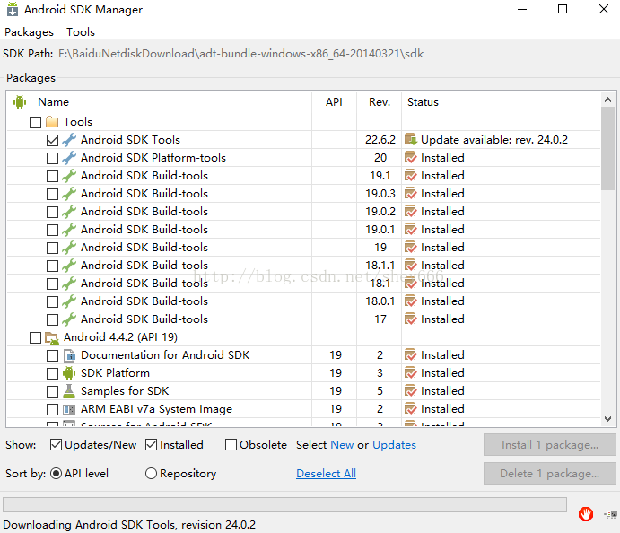The image size is (620, 533).
Task: Check the Samples for SDK checkbox
Action: pyautogui.click(x=52, y=391)
